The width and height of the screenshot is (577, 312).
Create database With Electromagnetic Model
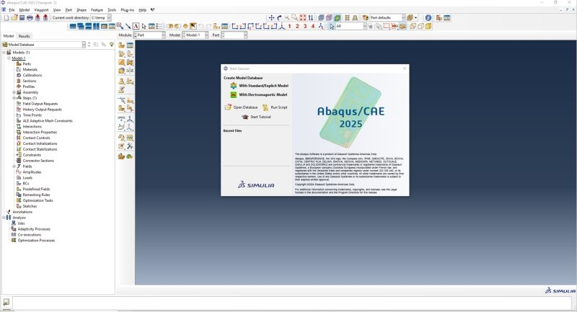click(x=259, y=94)
